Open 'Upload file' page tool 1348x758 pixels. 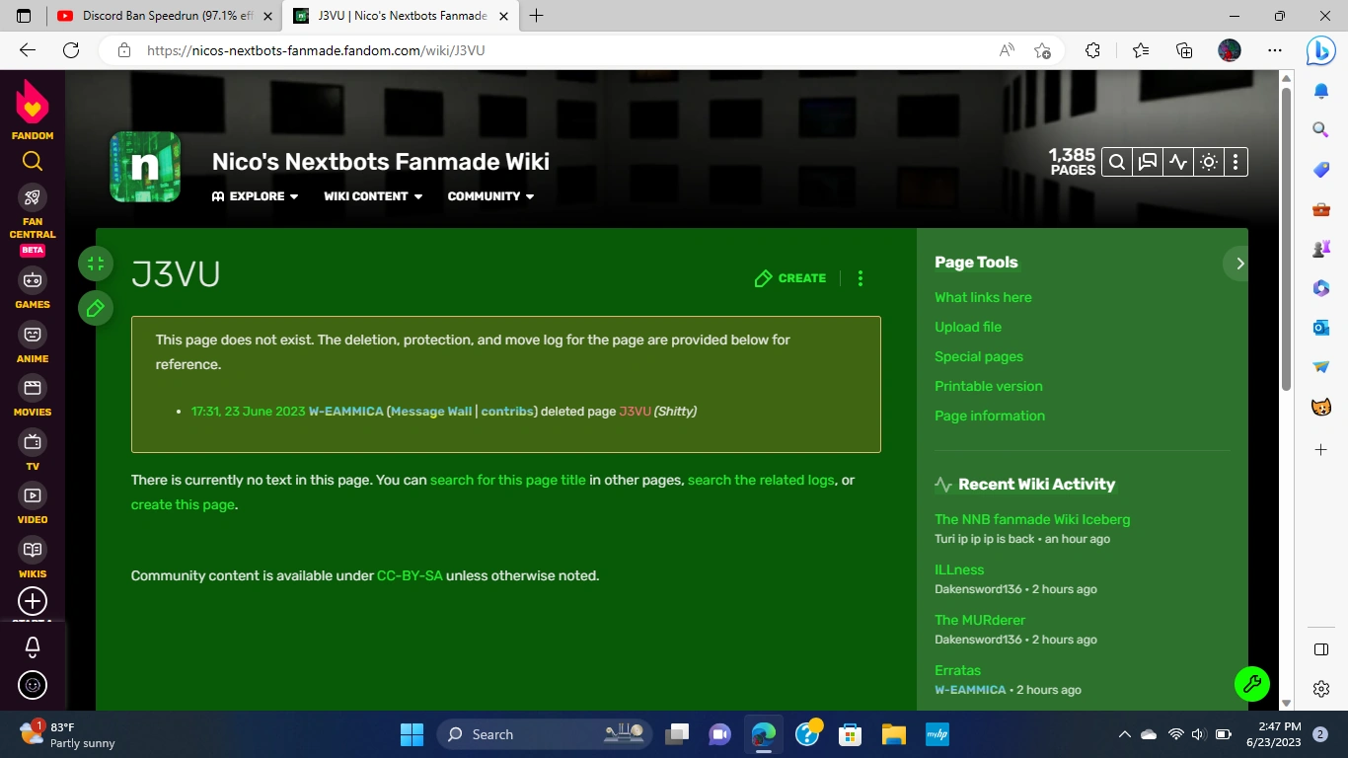click(968, 328)
